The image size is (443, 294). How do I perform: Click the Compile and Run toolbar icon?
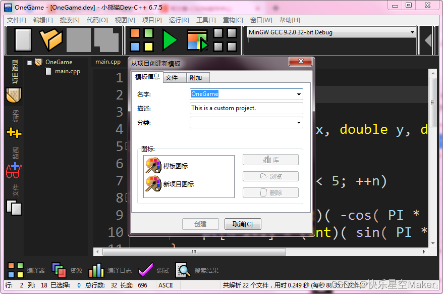coord(198,40)
